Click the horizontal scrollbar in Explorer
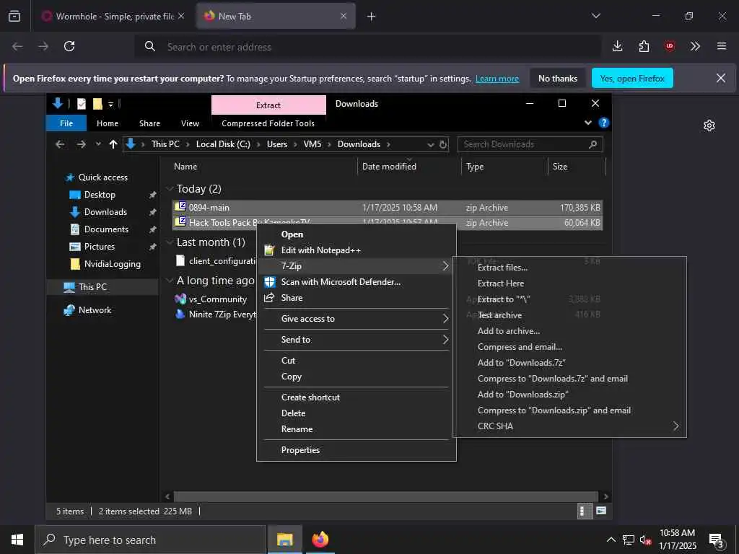739x554 pixels. pyautogui.click(x=386, y=496)
